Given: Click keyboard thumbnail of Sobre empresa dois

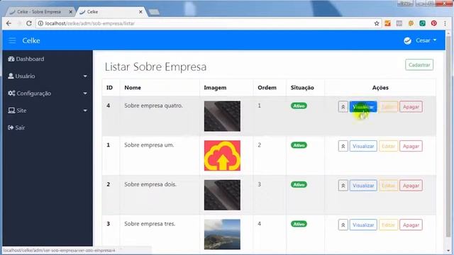Looking at the screenshot, I should (222, 195).
